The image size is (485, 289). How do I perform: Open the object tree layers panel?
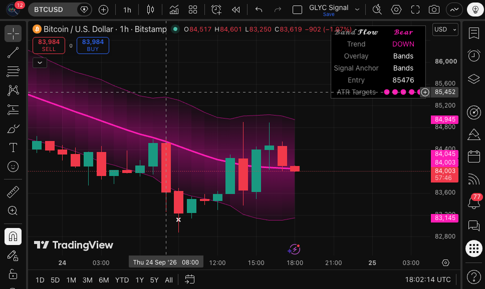474,78
